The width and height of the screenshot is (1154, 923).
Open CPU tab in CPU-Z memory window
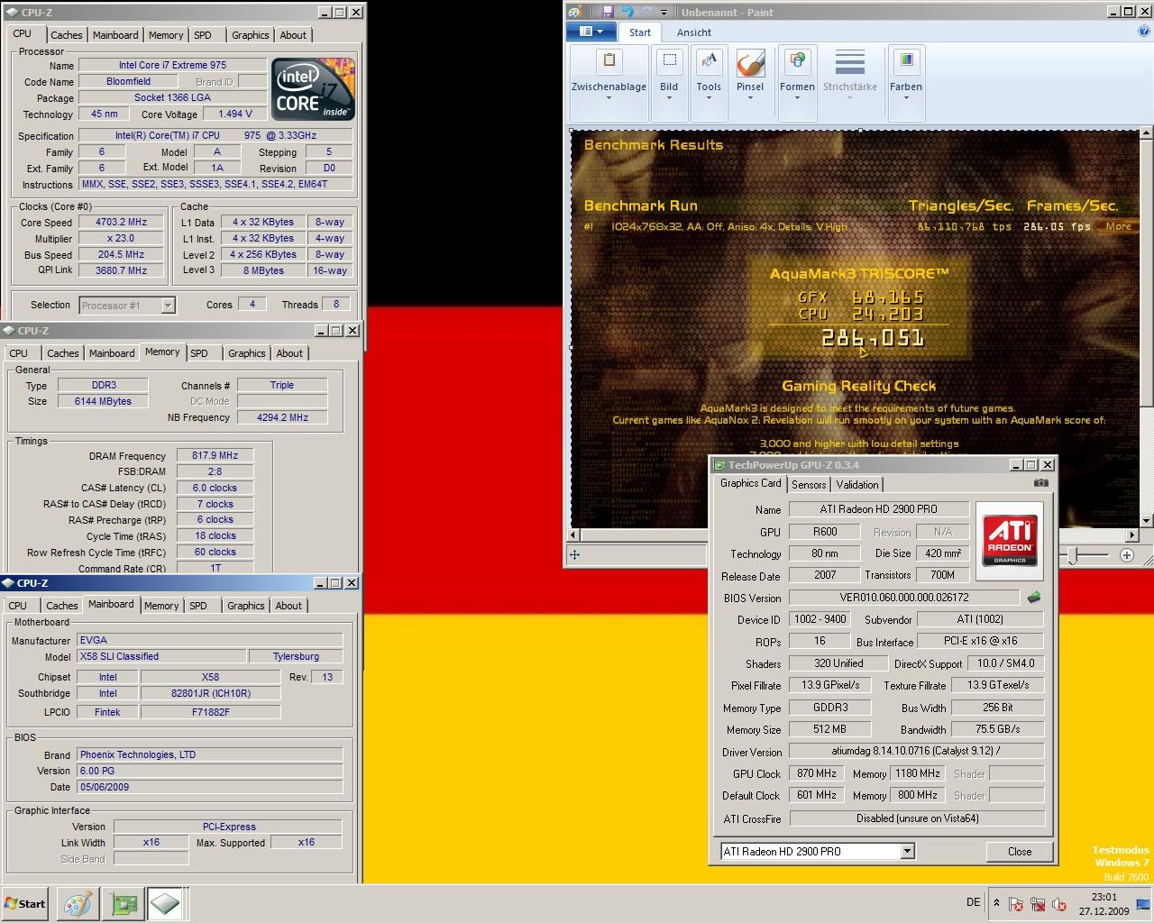coord(19,353)
